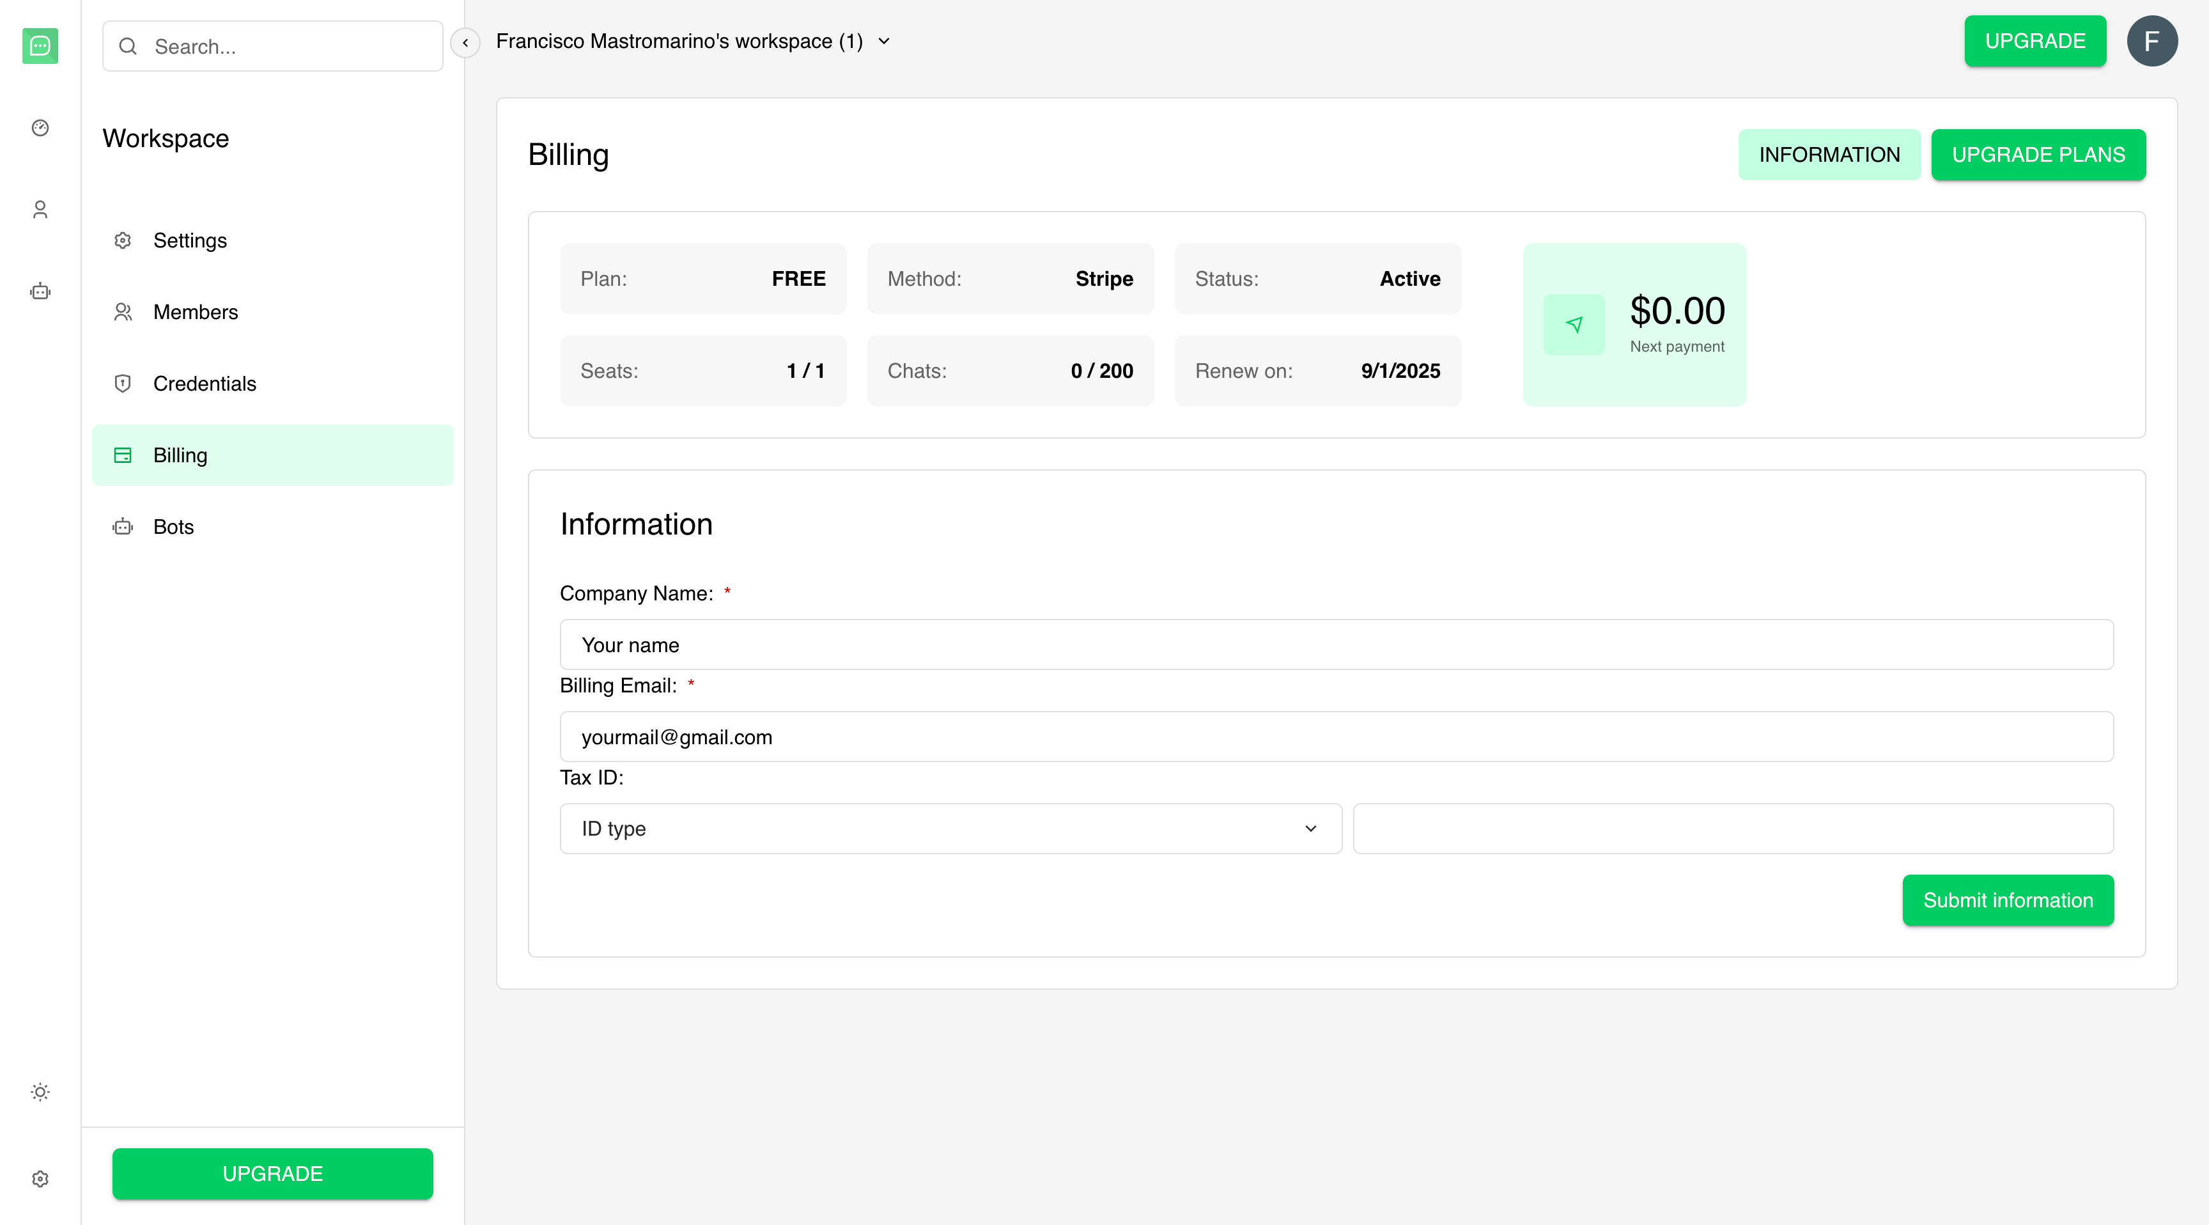Click the paper plane next payment icon
This screenshot has height=1225, width=2209.
(x=1574, y=324)
